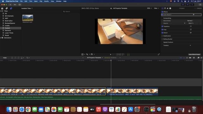Click the timeline horizontal scrollbar
Viewport: 203px width, 114px height.
(128, 104)
